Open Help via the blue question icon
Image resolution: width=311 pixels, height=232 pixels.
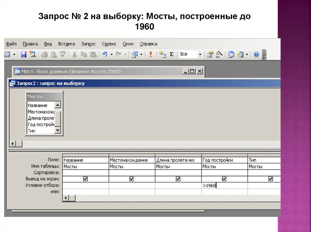[256, 54]
